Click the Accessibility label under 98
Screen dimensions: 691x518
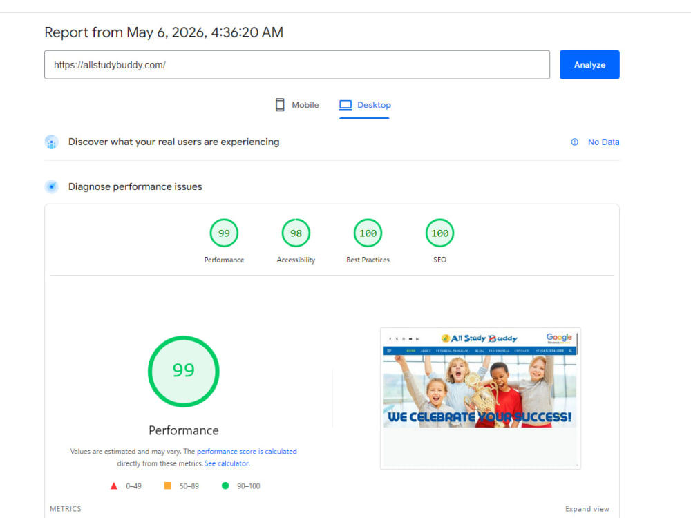[x=296, y=260]
